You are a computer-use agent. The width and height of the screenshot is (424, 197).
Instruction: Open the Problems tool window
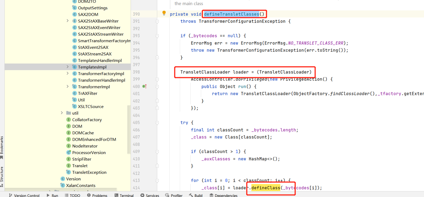coord(97,195)
